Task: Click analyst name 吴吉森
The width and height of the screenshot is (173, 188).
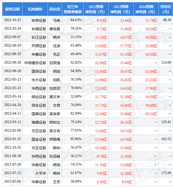Action: click(x=55, y=114)
